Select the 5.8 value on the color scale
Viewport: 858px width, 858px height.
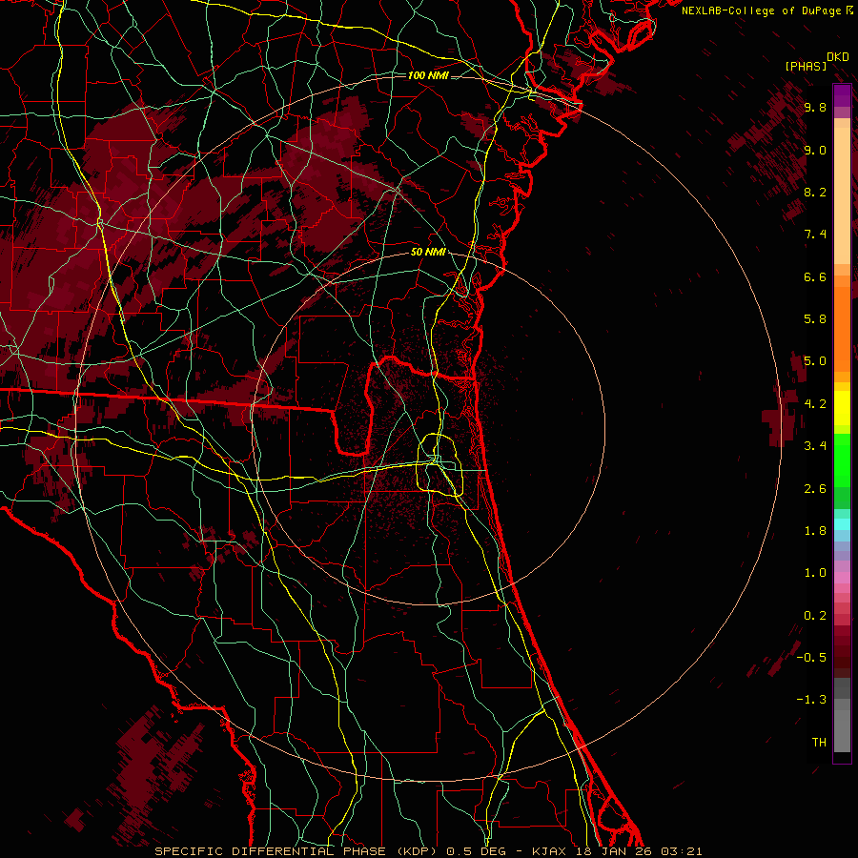pyautogui.click(x=815, y=319)
